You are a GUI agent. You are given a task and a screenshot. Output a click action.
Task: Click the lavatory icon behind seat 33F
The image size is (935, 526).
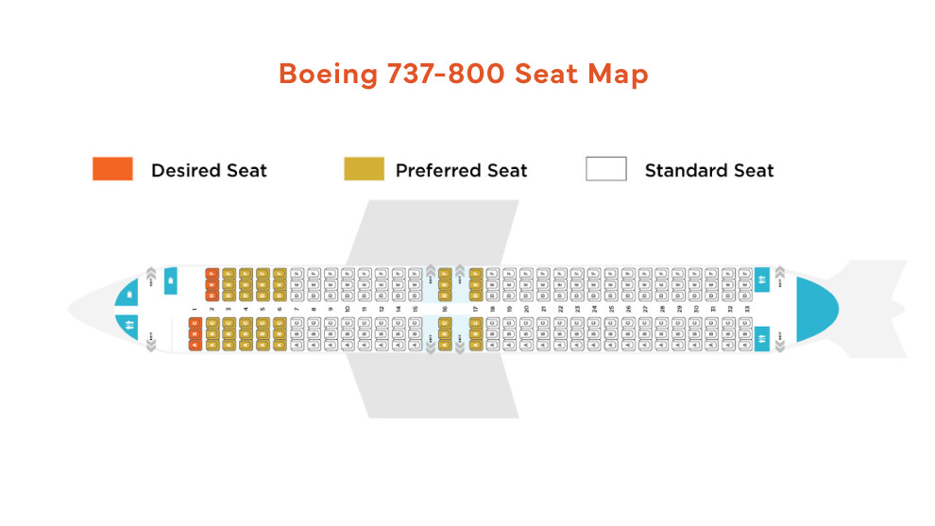click(762, 280)
